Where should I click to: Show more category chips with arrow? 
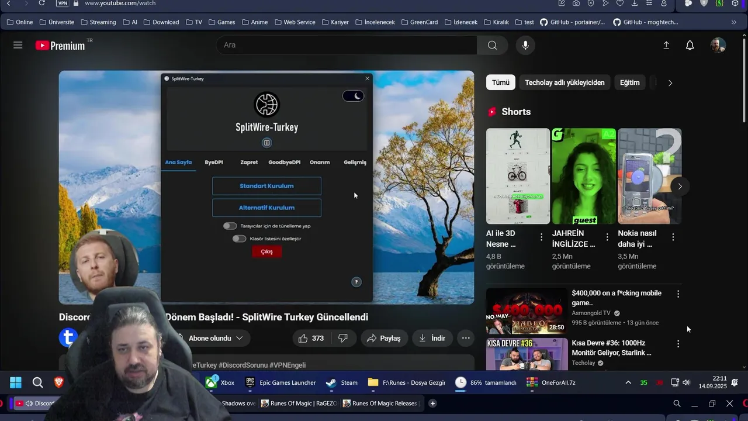(x=670, y=83)
